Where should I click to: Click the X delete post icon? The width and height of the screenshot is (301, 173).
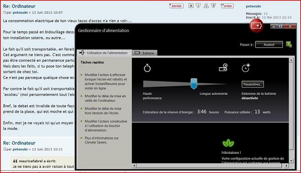[191, 6]
